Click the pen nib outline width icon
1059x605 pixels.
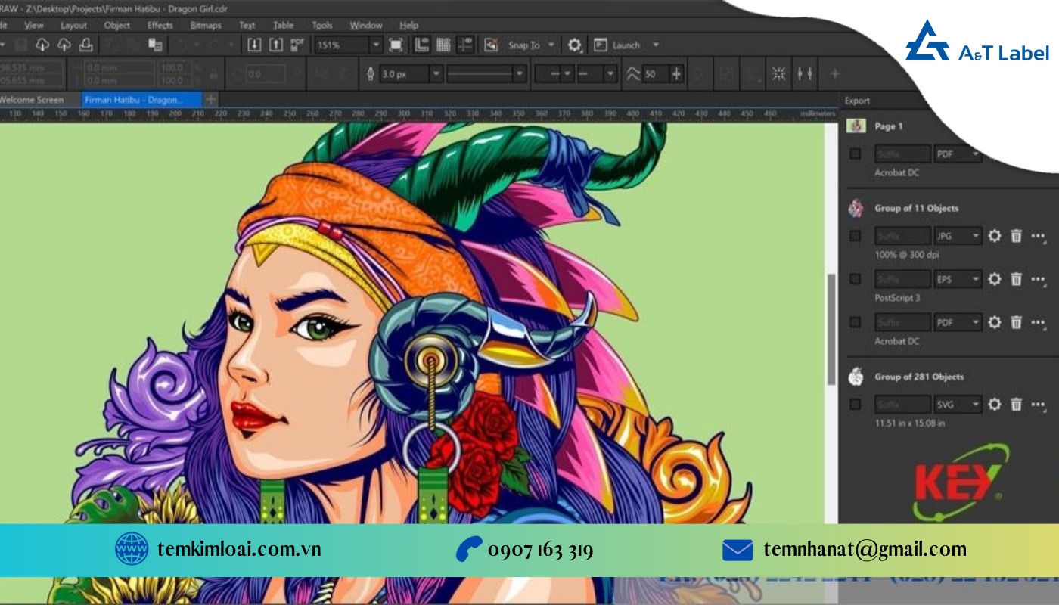tap(371, 74)
